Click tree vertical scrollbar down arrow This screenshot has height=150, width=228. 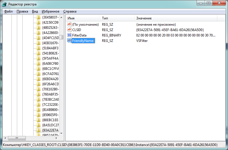click(61, 133)
